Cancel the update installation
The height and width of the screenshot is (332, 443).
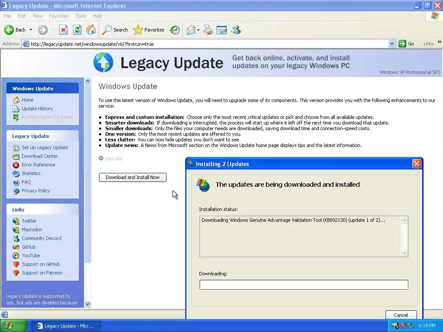(401, 315)
